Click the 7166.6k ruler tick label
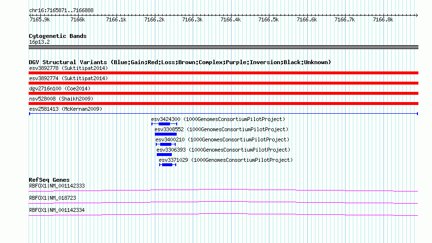 tap(307, 19)
